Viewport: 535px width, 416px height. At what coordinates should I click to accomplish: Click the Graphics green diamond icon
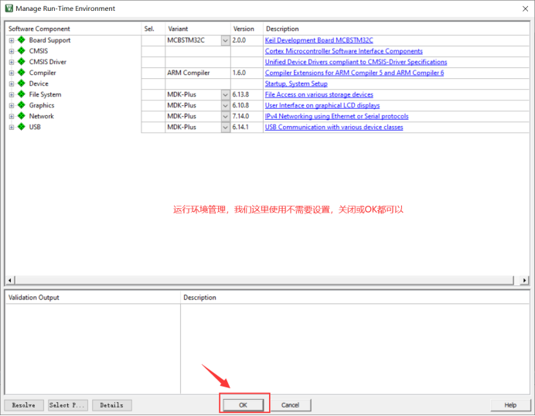22,105
